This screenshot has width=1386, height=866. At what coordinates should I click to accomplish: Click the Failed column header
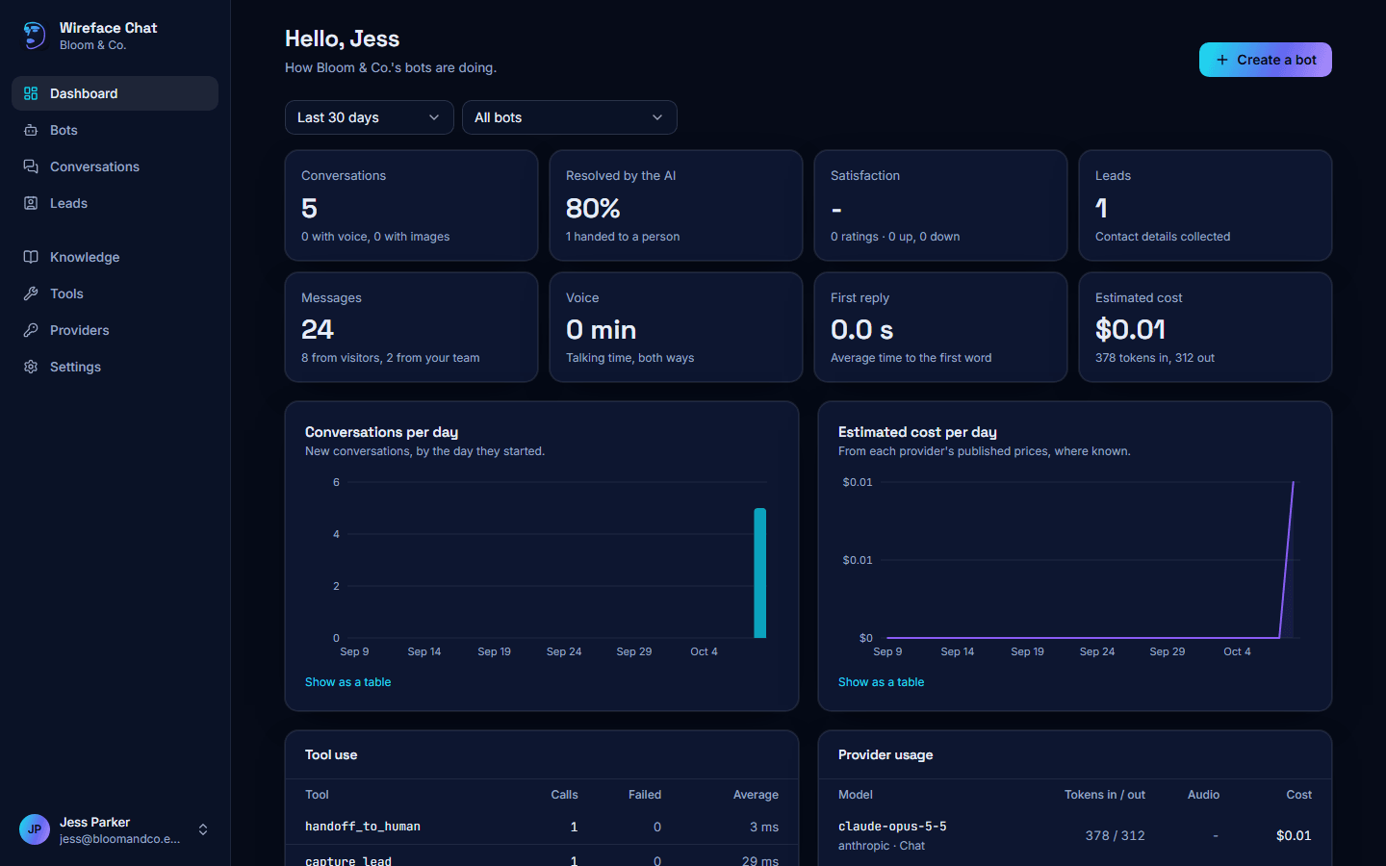pos(645,795)
